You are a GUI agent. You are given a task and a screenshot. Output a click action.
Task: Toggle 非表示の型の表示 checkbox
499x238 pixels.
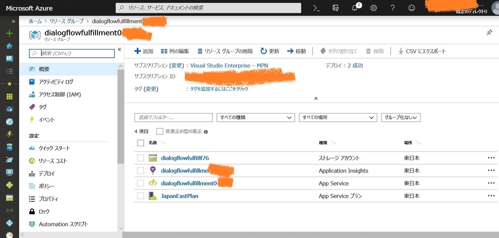pos(160,131)
